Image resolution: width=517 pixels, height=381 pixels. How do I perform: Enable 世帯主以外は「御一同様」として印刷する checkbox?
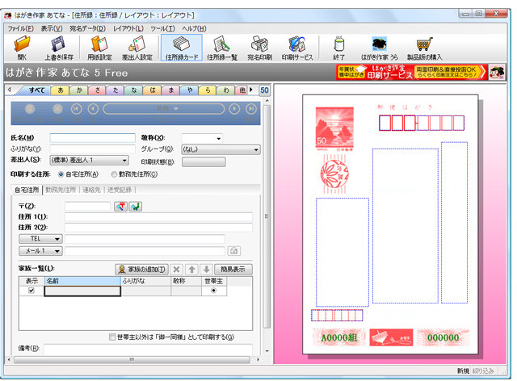(x=112, y=337)
